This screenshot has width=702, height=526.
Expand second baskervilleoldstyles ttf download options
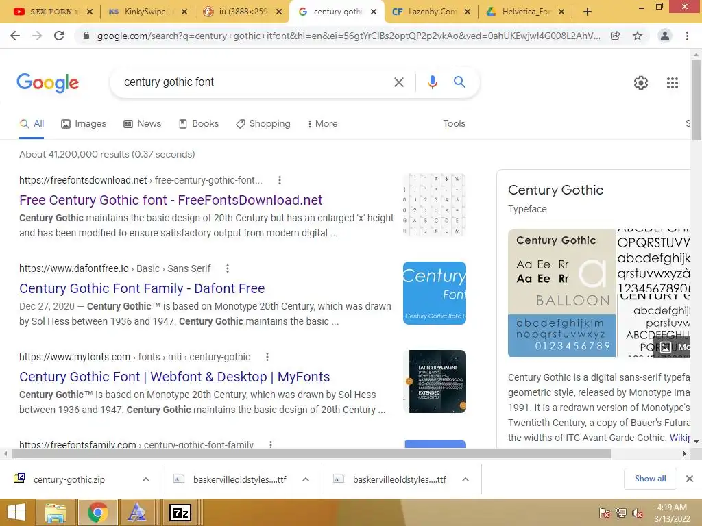465,479
